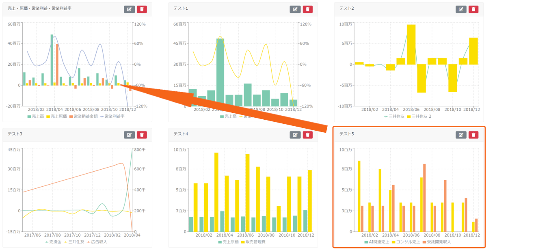
Task: Edit the 売上・原価・営業利益・営業利益率 chart
Action: click(129, 9)
